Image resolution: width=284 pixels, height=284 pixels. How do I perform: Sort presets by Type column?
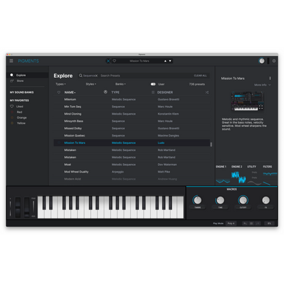[x=115, y=92]
